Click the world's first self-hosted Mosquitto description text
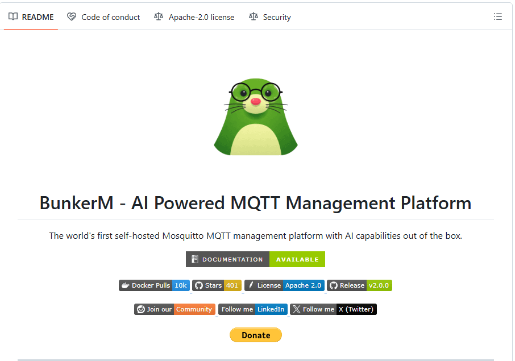This screenshot has width=515, height=361. (256, 236)
